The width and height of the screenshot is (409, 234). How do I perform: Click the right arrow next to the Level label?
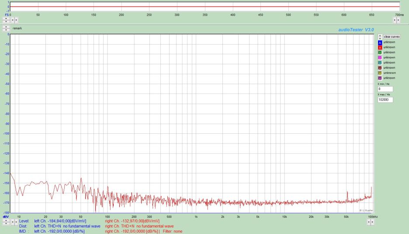click(x=16, y=222)
